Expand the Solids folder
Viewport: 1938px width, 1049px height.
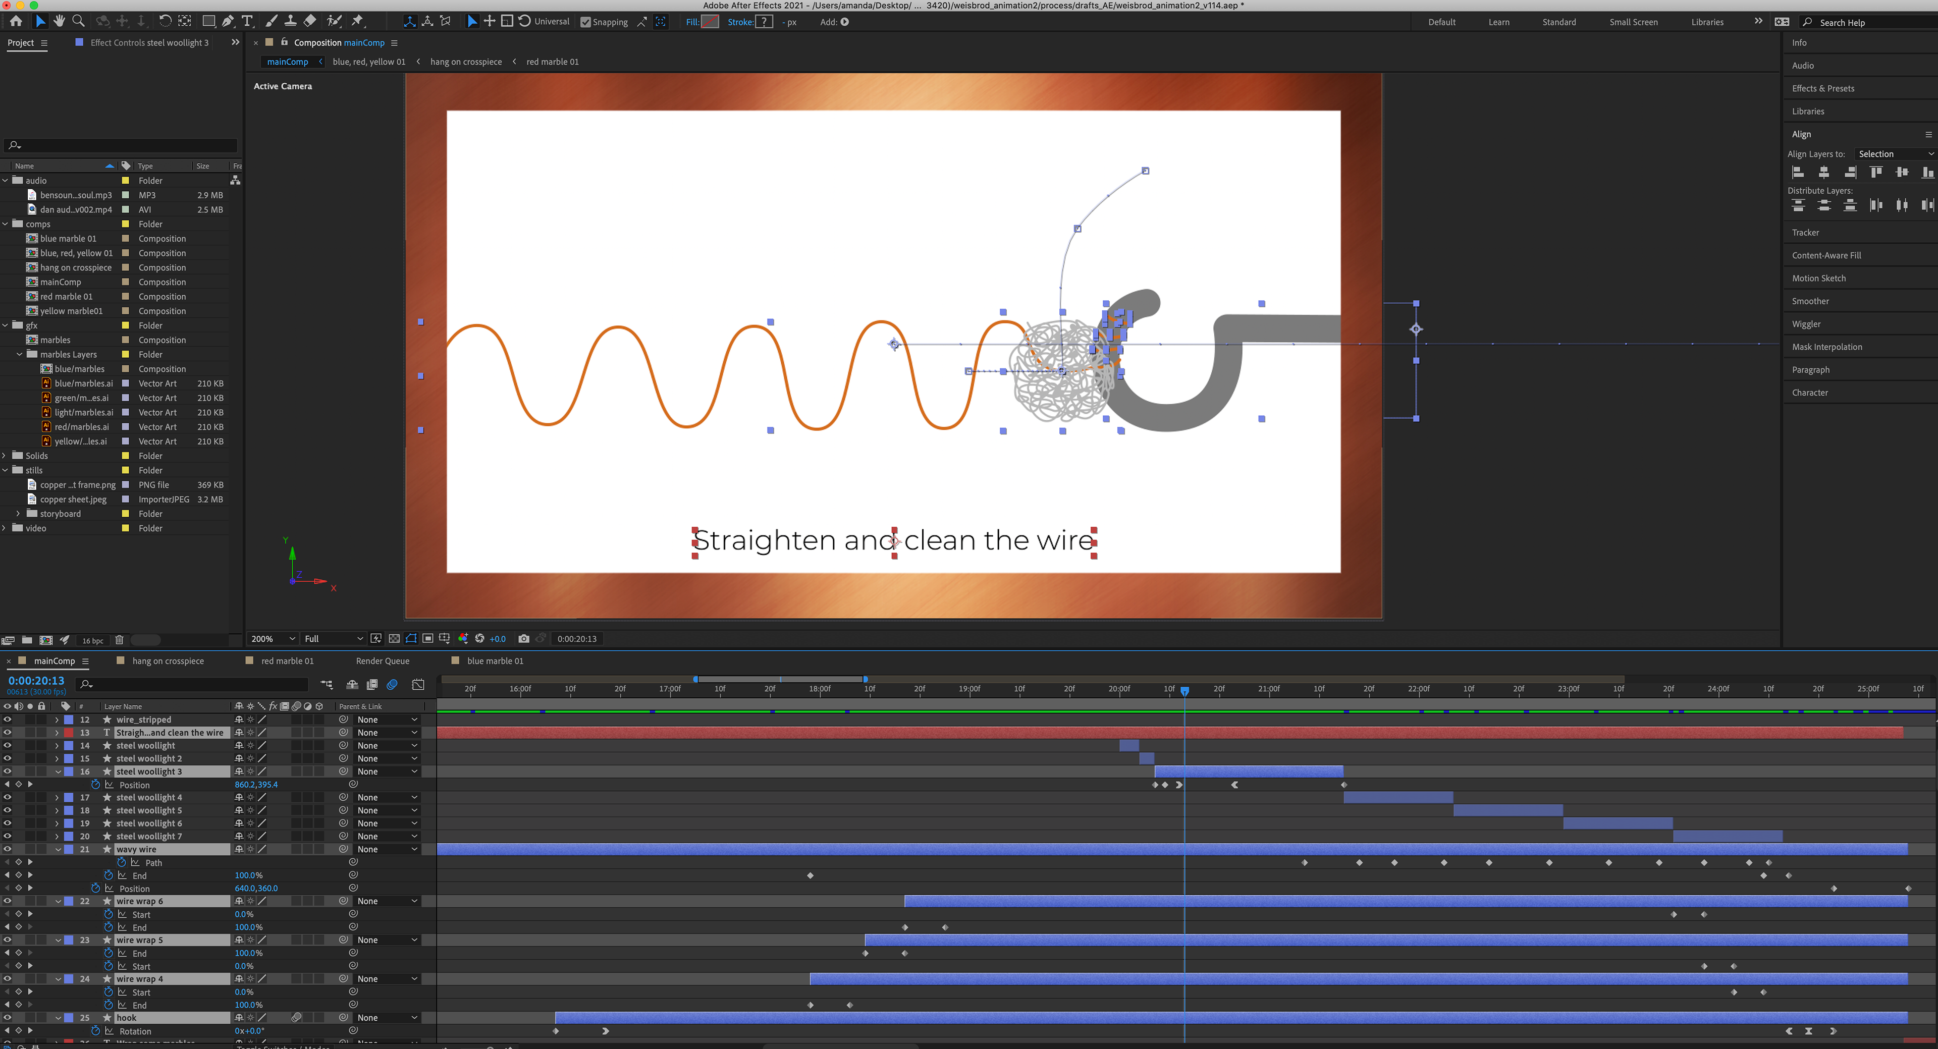point(5,456)
